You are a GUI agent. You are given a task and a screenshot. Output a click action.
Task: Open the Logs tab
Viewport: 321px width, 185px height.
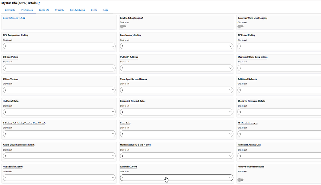[x=106, y=10]
